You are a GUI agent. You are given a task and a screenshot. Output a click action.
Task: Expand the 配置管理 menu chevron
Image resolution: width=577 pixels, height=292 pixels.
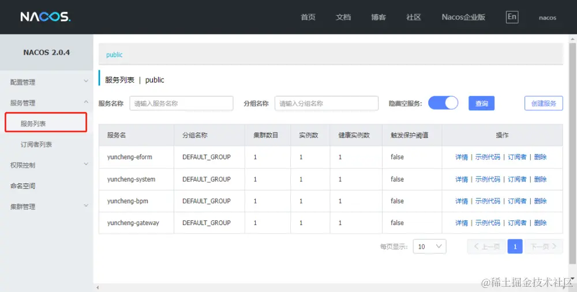tap(86, 81)
